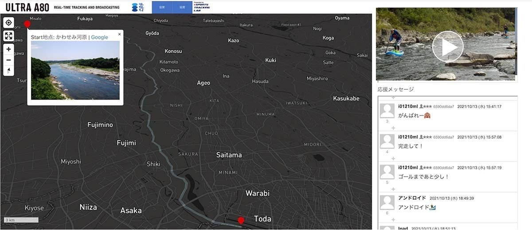Click the red goal marker near Toda
The width and height of the screenshot is (532, 230).
point(241,220)
